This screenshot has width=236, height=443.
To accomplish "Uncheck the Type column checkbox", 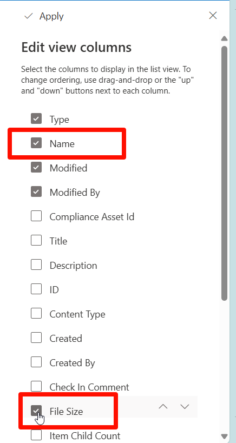I will click(36, 119).
